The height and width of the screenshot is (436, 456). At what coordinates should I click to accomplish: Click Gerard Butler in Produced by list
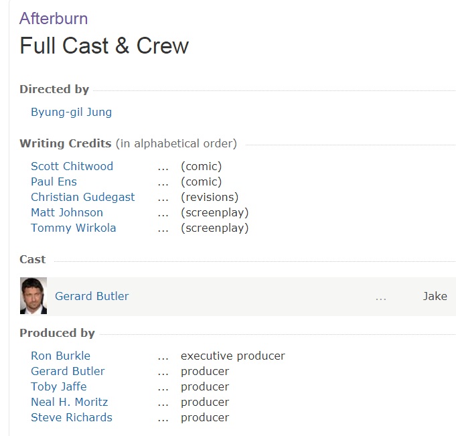(x=68, y=371)
